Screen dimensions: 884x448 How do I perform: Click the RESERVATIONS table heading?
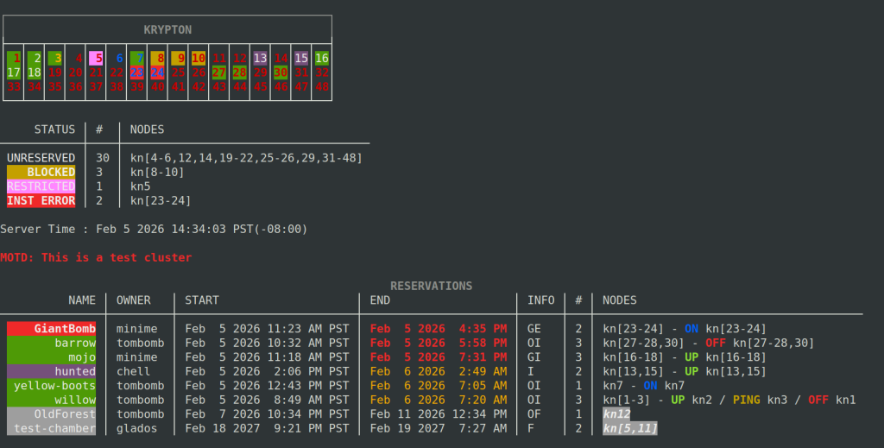point(431,286)
